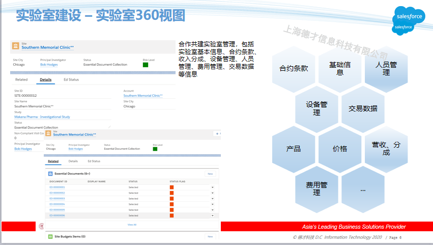Open Southern Memorial Clinic** link in lower record header

click(x=75, y=134)
